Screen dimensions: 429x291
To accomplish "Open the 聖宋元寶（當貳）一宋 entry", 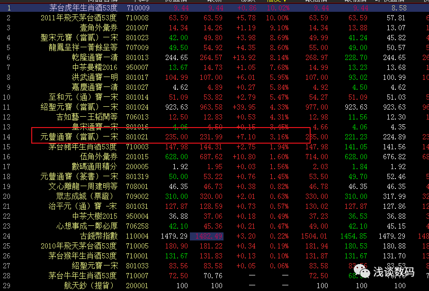I will (79, 38).
